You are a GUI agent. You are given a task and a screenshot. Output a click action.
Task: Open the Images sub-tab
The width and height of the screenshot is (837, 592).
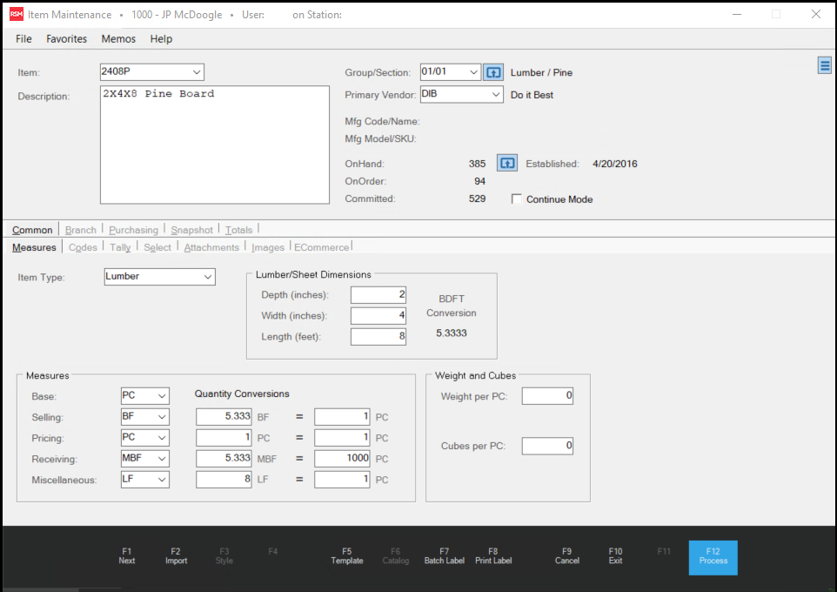[x=267, y=247]
